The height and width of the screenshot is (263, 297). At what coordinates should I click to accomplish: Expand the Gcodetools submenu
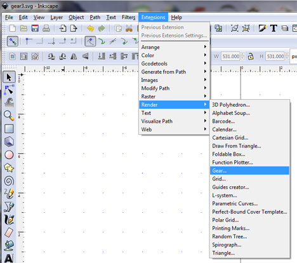pyautogui.click(x=174, y=64)
